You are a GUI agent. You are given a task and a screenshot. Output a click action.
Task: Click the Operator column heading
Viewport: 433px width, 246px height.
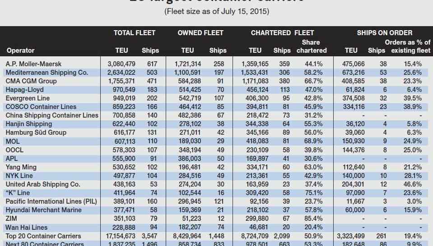point(20,50)
